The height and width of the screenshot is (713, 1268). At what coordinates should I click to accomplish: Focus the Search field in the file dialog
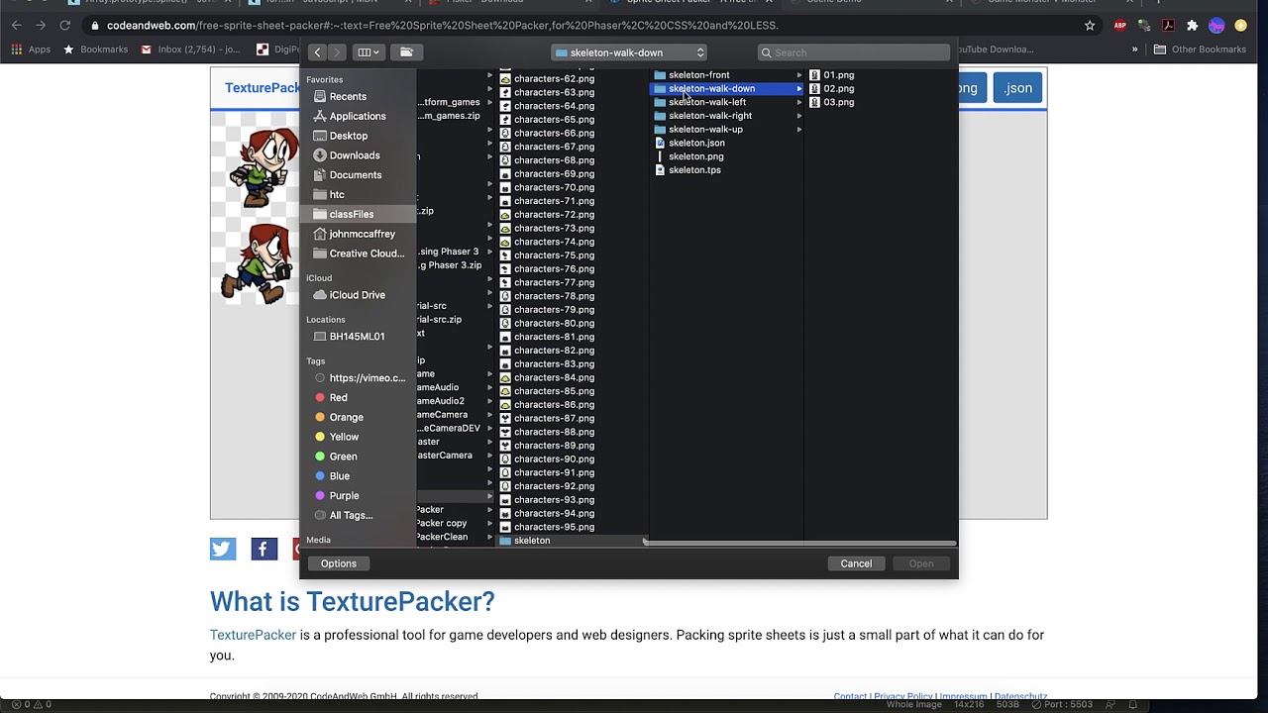pos(854,52)
